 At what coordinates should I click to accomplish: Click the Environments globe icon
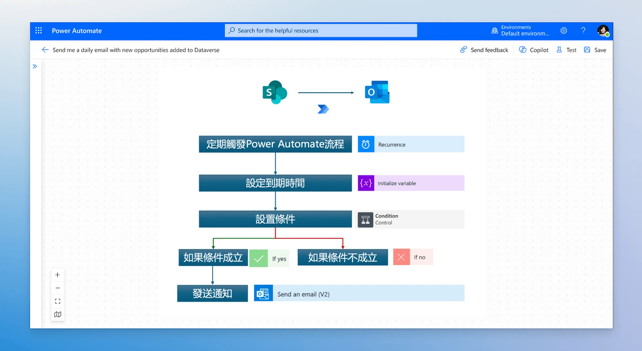coord(495,31)
